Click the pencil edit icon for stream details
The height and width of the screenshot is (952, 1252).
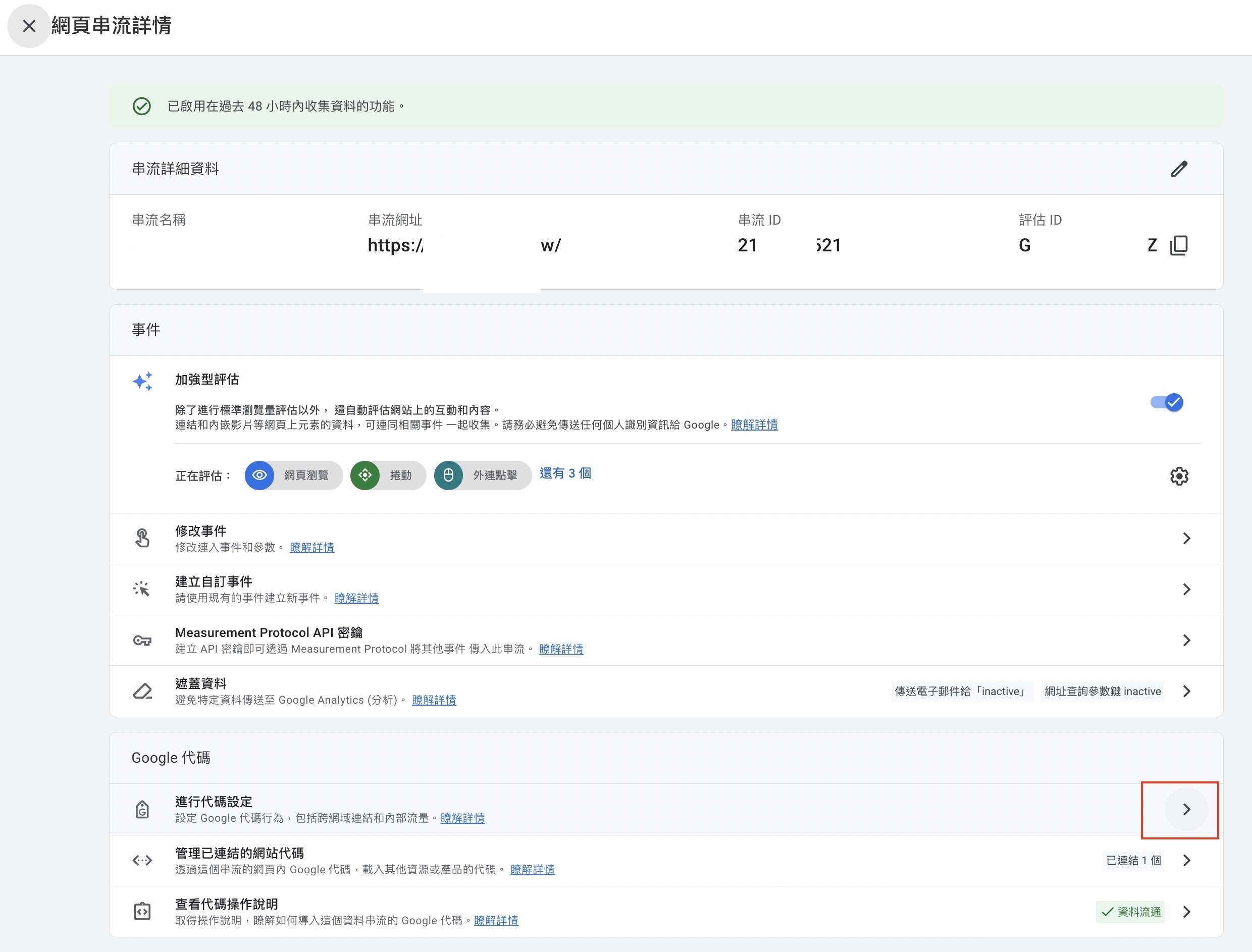click(1179, 169)
